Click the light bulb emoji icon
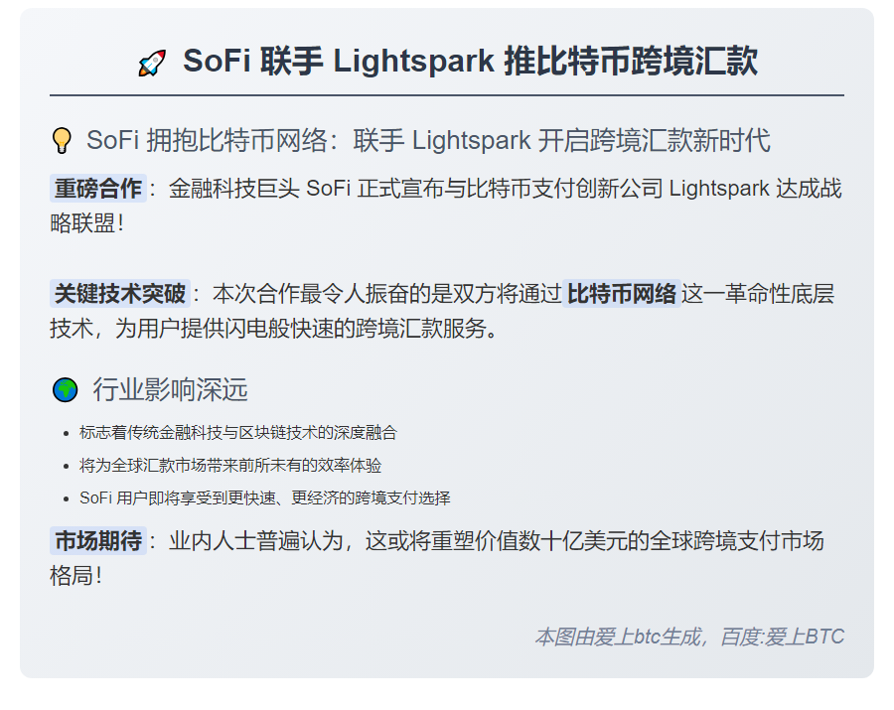Viewport: 894px width, 710px height. [x=62, y=141]
